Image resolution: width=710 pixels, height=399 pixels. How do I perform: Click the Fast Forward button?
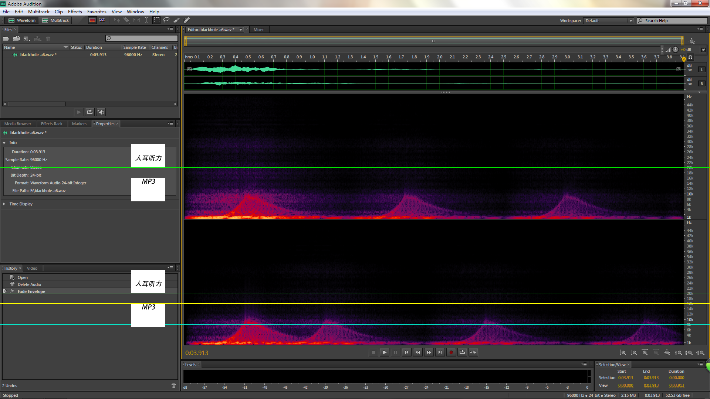[429, 352]
